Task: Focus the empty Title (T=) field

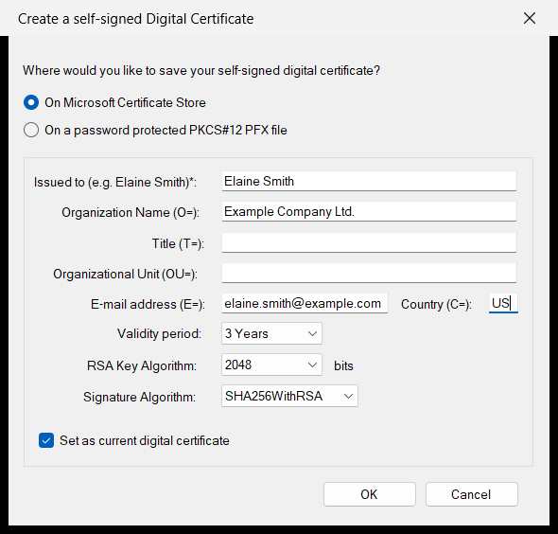Action: tap(369, 243)
